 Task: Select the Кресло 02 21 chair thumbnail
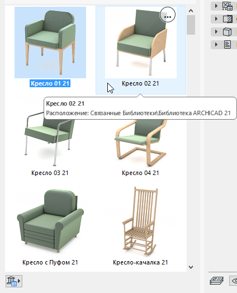click(141, 42)
